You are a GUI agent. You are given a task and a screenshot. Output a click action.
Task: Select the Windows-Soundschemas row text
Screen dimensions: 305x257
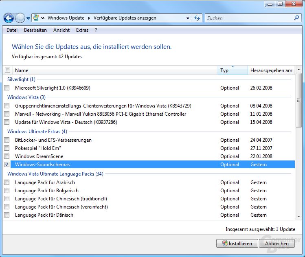[42, 165]
